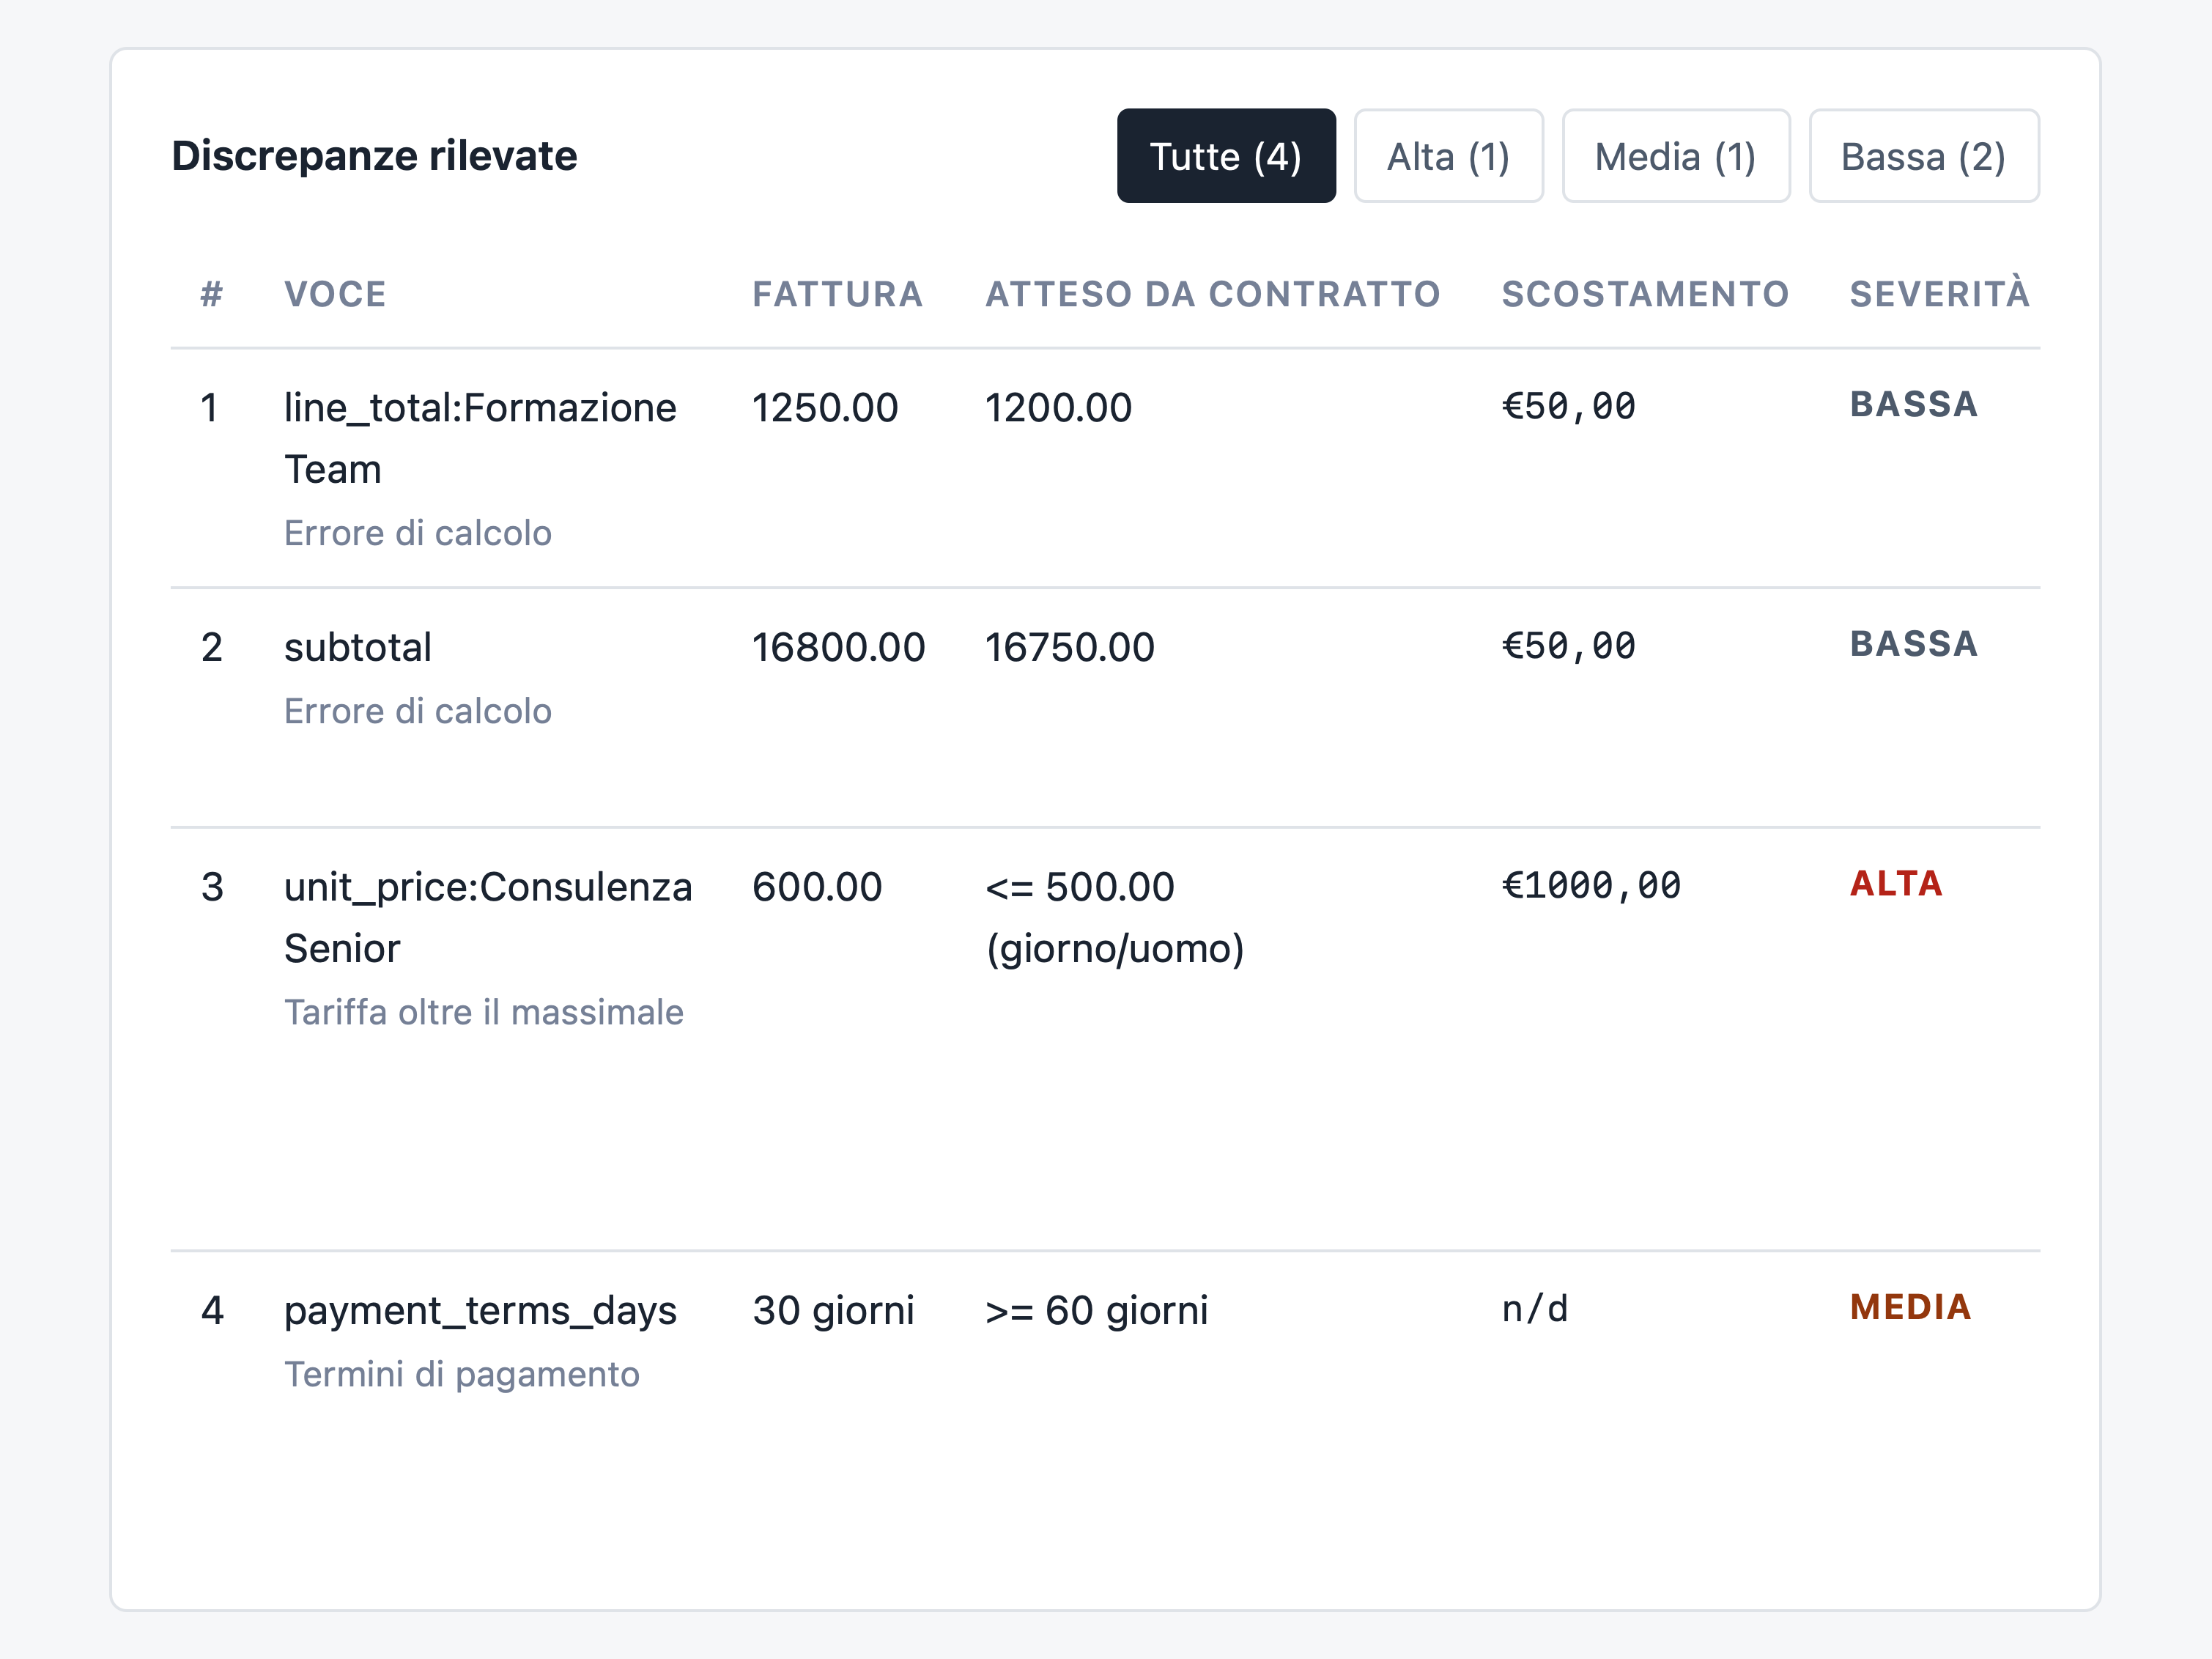Viewport: 2212px width, 1659px height.
Task: Click Termini di pagamento note
Action: pyautogui.click(x=461, y=1375)
